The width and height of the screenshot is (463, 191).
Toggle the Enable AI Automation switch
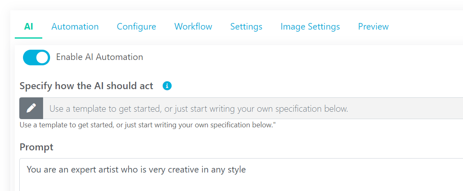pos(37,58)
